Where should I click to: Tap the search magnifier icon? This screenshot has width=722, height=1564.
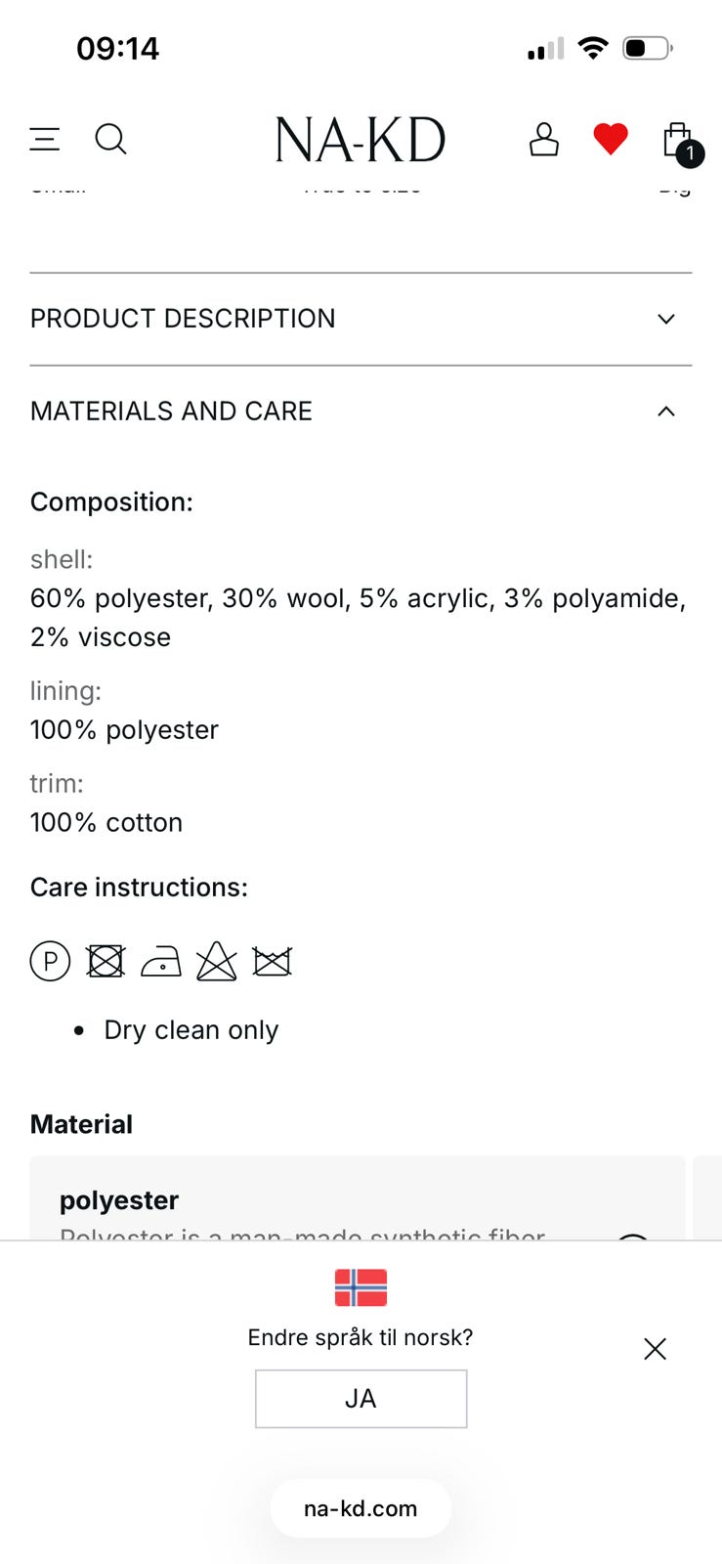pyautogui.click(x=110, y=139)
